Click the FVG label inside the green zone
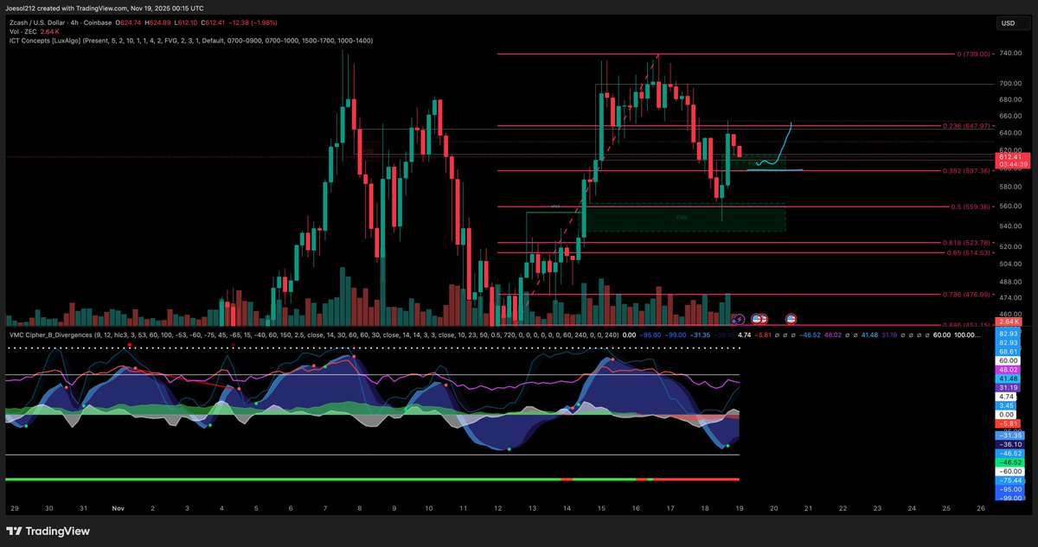The width and height of the screenshot is (1038, 547). point(683,219)
